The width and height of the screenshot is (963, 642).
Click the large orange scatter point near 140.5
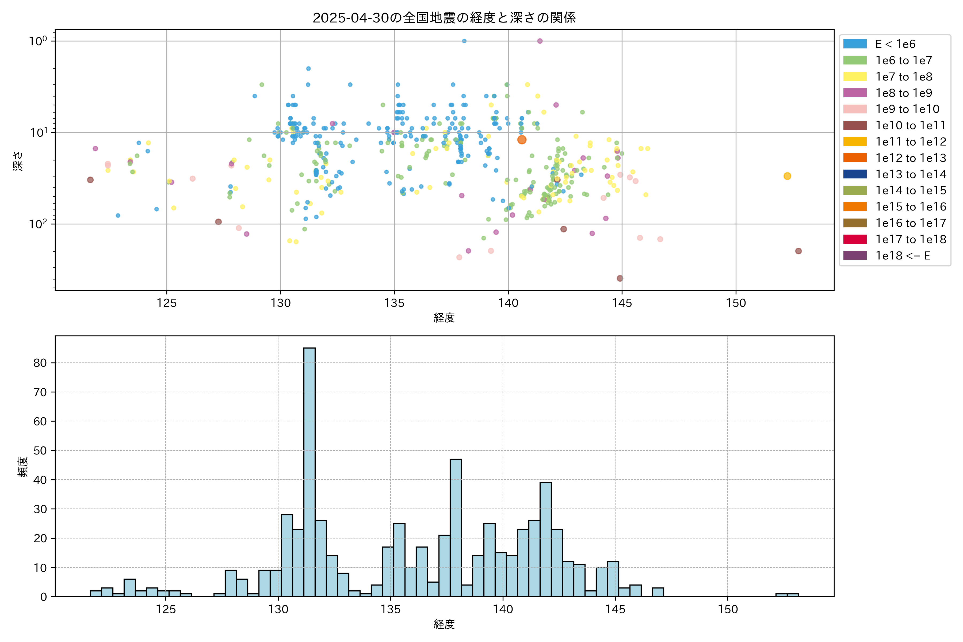tap(522, 140)
